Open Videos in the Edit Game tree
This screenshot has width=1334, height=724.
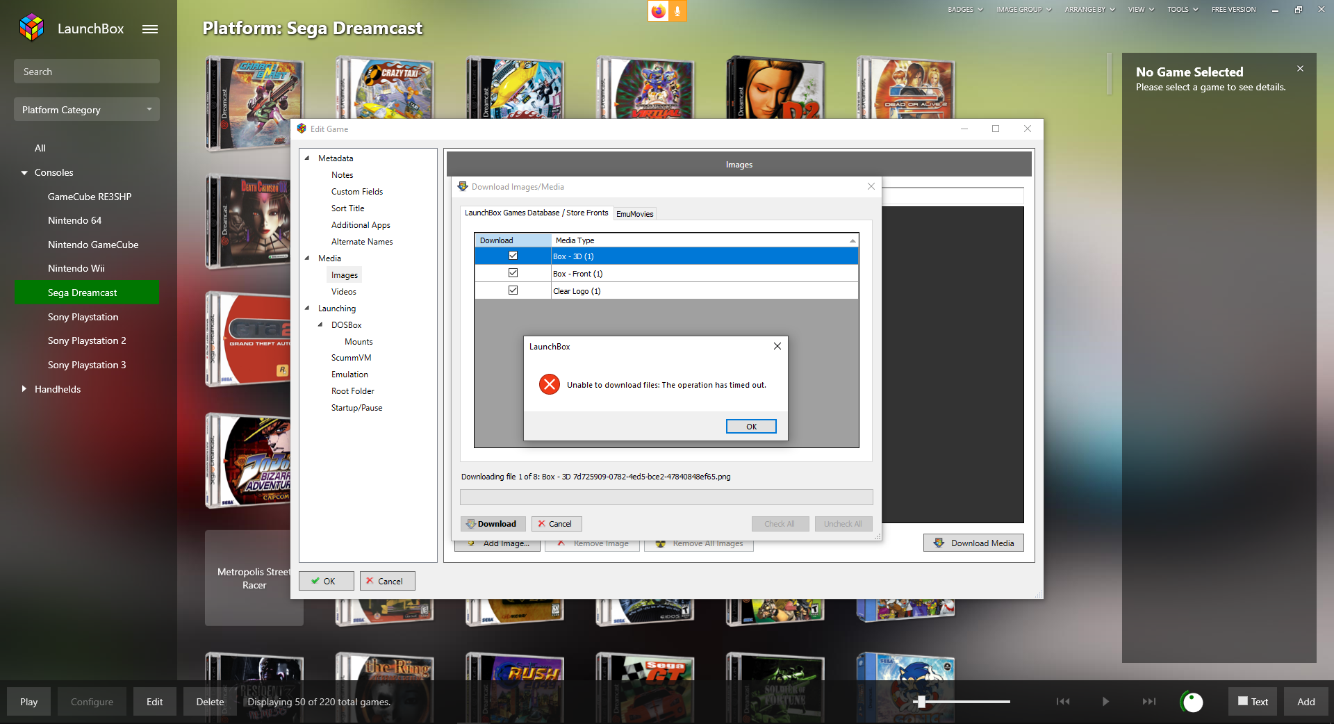click(x=344, y=292)
